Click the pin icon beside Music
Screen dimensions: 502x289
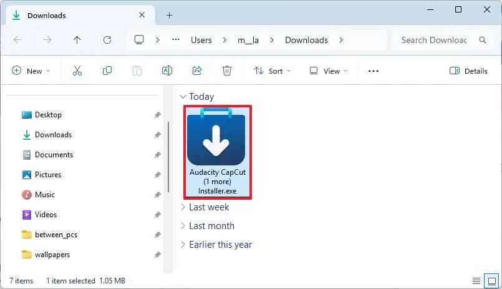[157, 195]
